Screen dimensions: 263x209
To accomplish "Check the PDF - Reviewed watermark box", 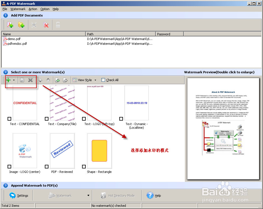I will [x=46, y=166].
